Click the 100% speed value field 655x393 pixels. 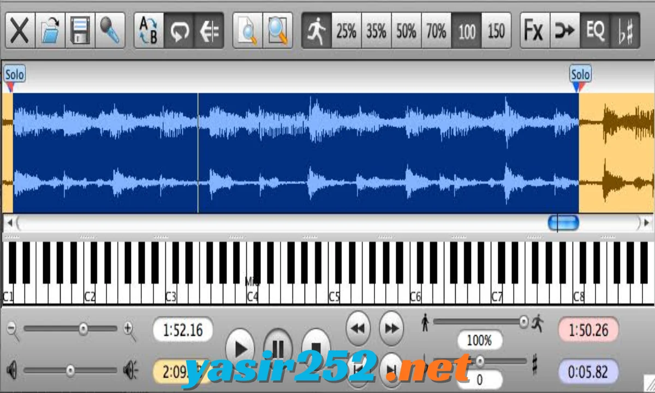click(x=479, y=341)
